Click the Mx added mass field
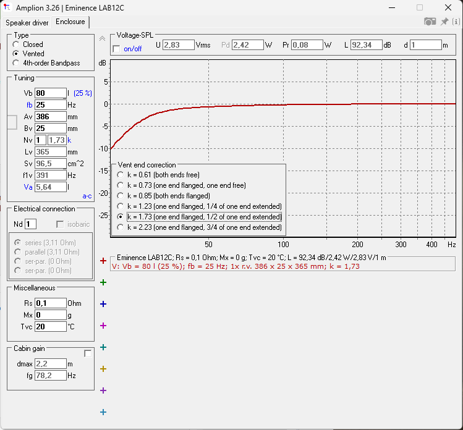This screenshot has height=430, width=463. point(51,315)
